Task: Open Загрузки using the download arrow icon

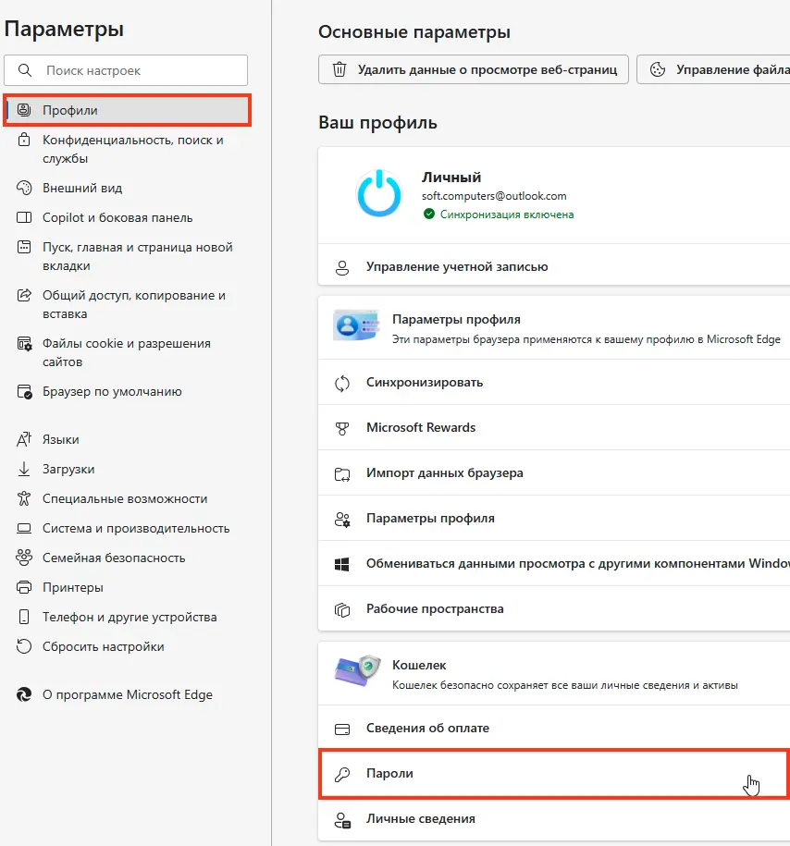Action: point(24,469)
